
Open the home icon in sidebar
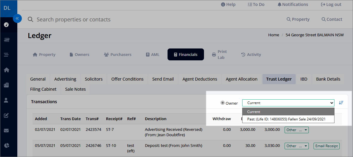click(x=7, y=70)
